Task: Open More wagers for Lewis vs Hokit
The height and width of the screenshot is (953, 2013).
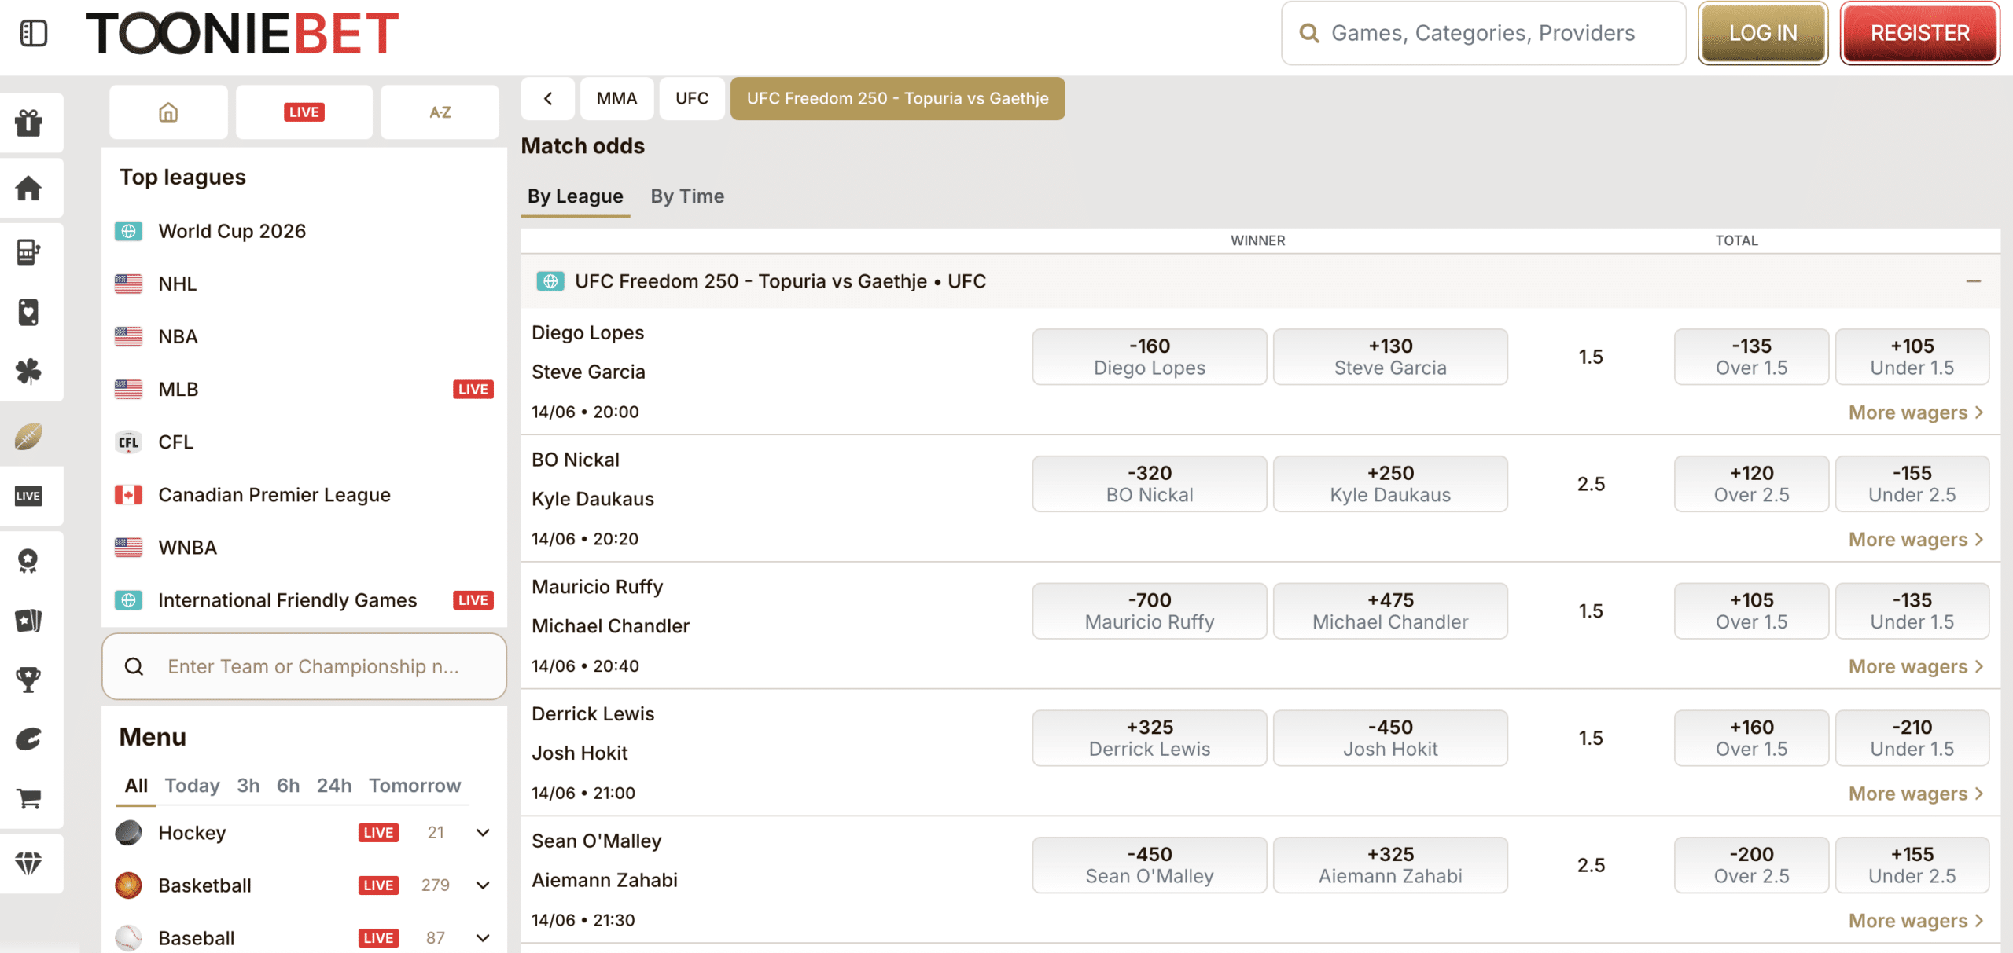Action: tap(1915, 794)
